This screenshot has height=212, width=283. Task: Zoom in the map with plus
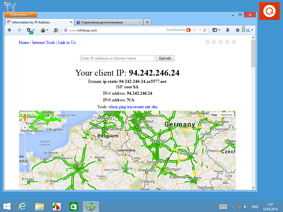tap(25, 128)
